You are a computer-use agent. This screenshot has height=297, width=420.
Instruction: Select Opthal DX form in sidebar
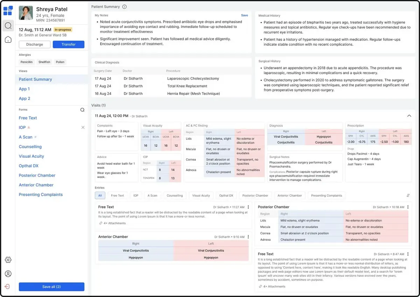pyautogui.click(x=29, y=166)
